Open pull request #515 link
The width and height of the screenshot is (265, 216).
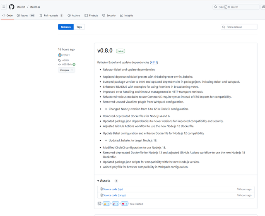pyautogui.click(x=154, y=62)
